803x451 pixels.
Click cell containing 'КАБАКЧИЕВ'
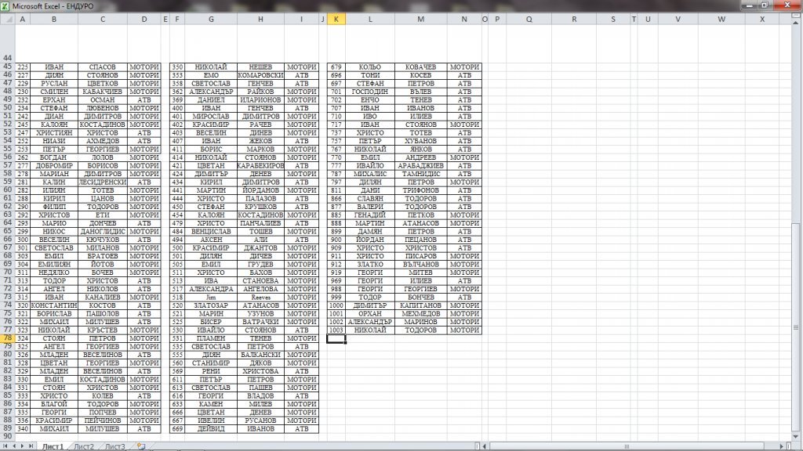pos(103,92)
